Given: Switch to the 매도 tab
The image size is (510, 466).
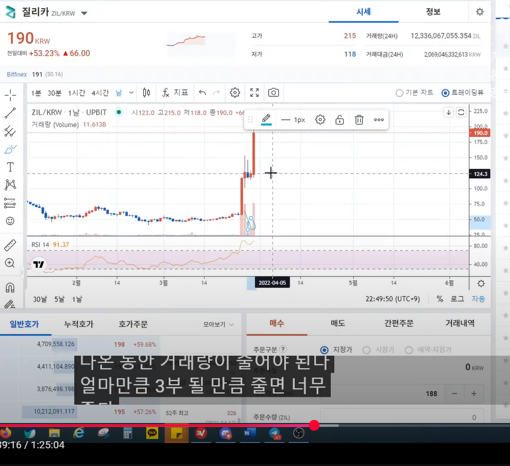Looking at the screenshot, I should (338, 323).
